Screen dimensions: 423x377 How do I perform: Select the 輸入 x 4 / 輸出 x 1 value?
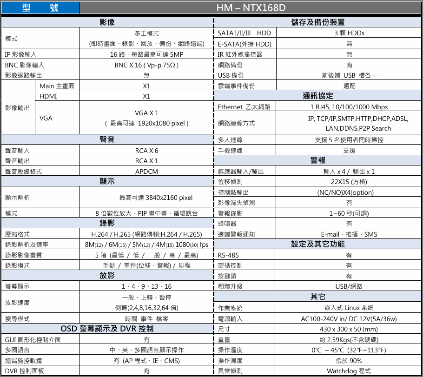point(349,172)
